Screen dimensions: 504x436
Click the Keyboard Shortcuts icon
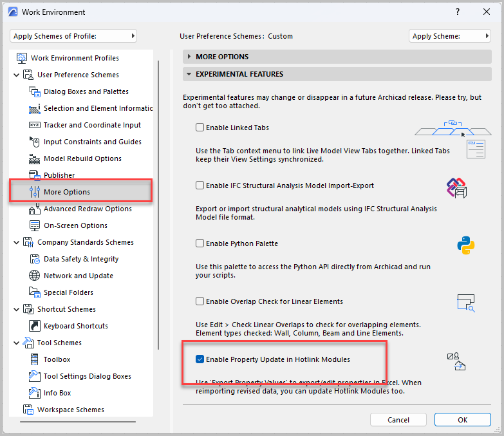(x=35, y=326)
